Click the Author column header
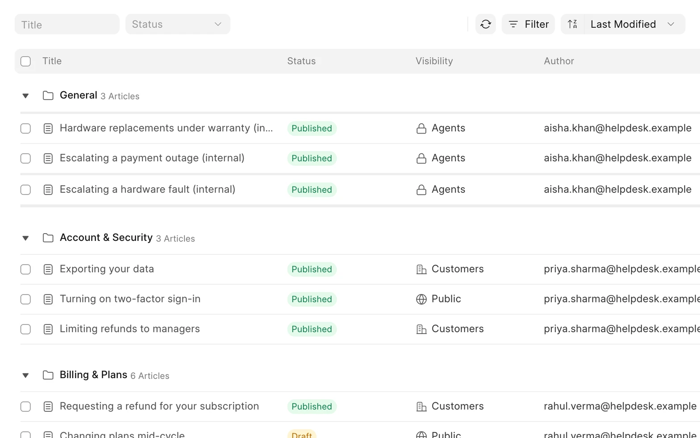 tap(559, 61)
